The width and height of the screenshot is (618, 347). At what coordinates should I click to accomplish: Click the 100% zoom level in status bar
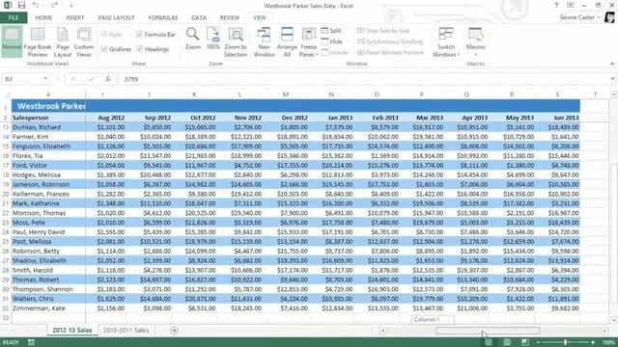click(608, 342)
